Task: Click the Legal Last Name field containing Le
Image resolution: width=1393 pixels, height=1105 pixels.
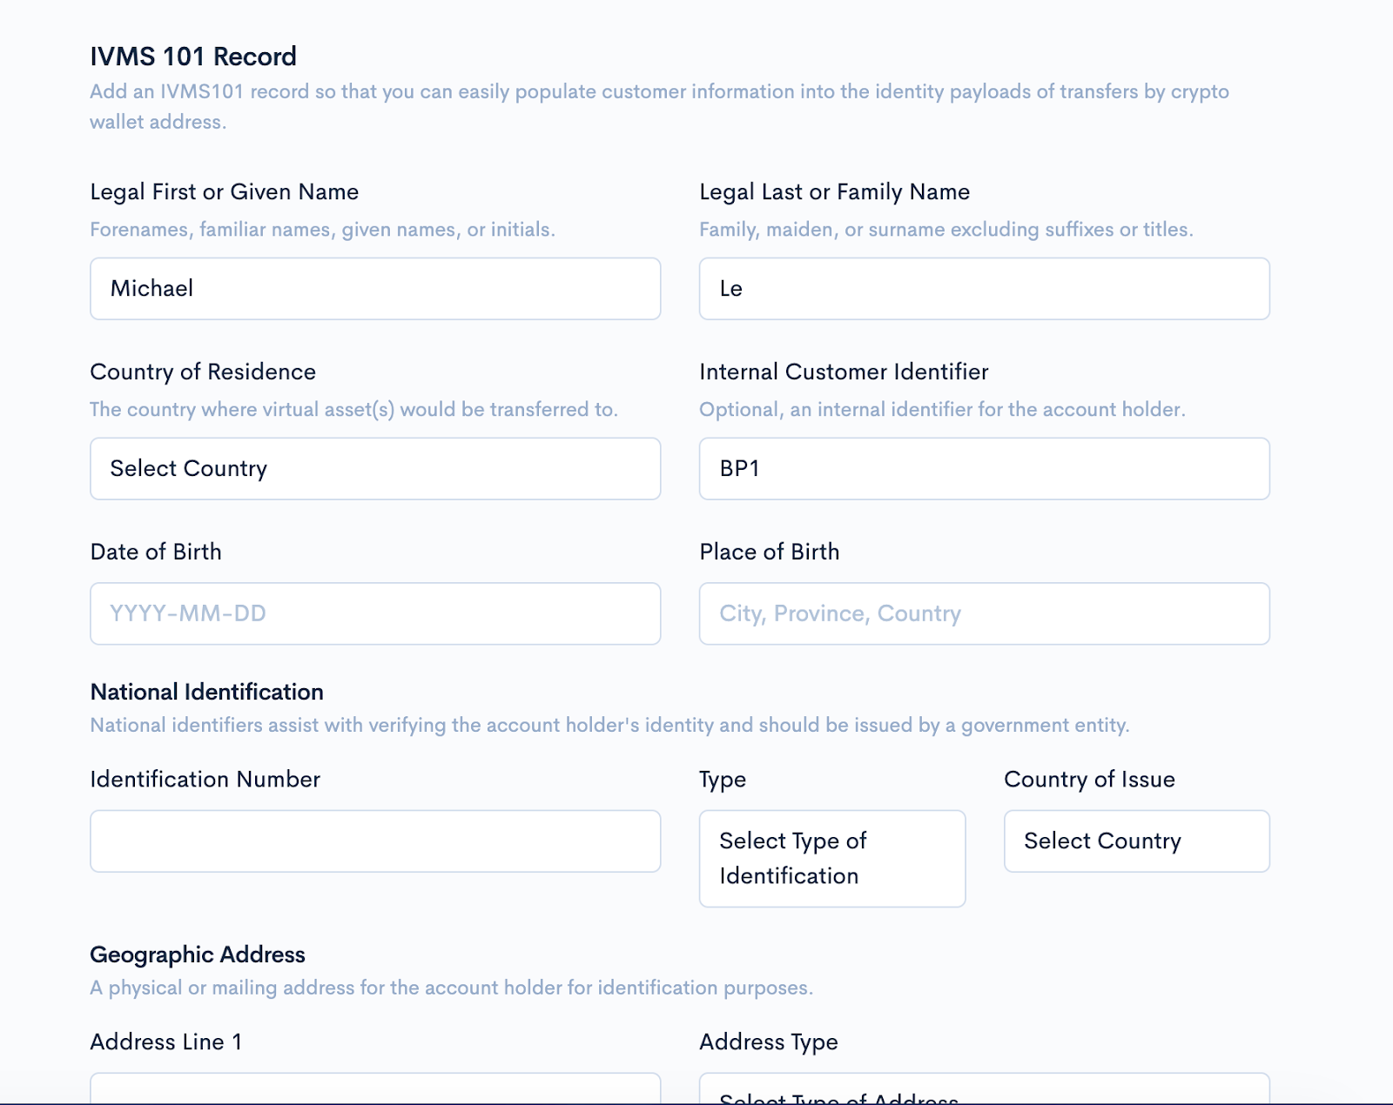Action: click(984, 289)
